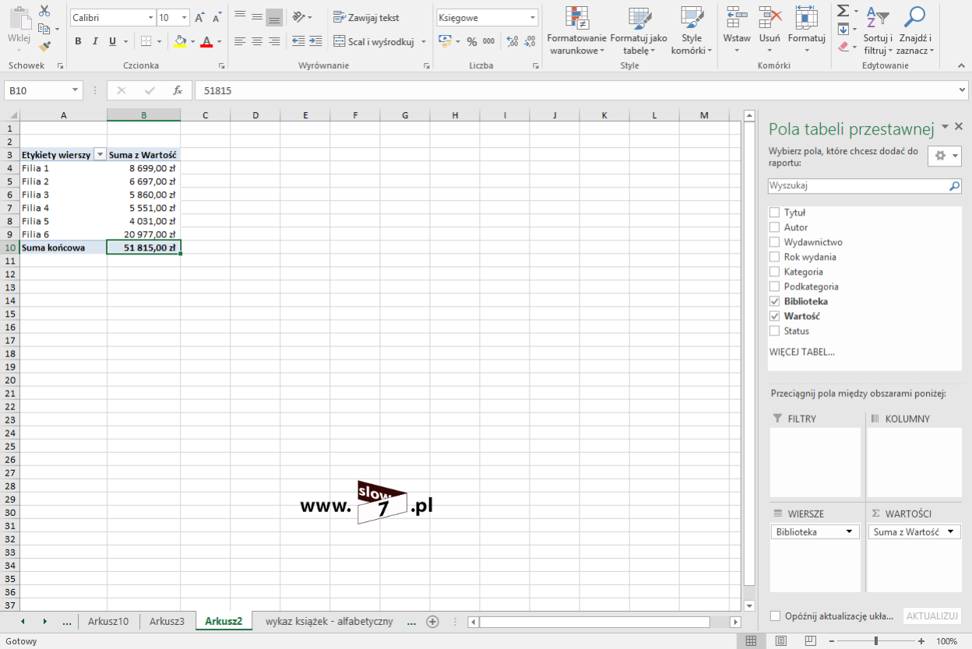Increase decimal places

512,41
